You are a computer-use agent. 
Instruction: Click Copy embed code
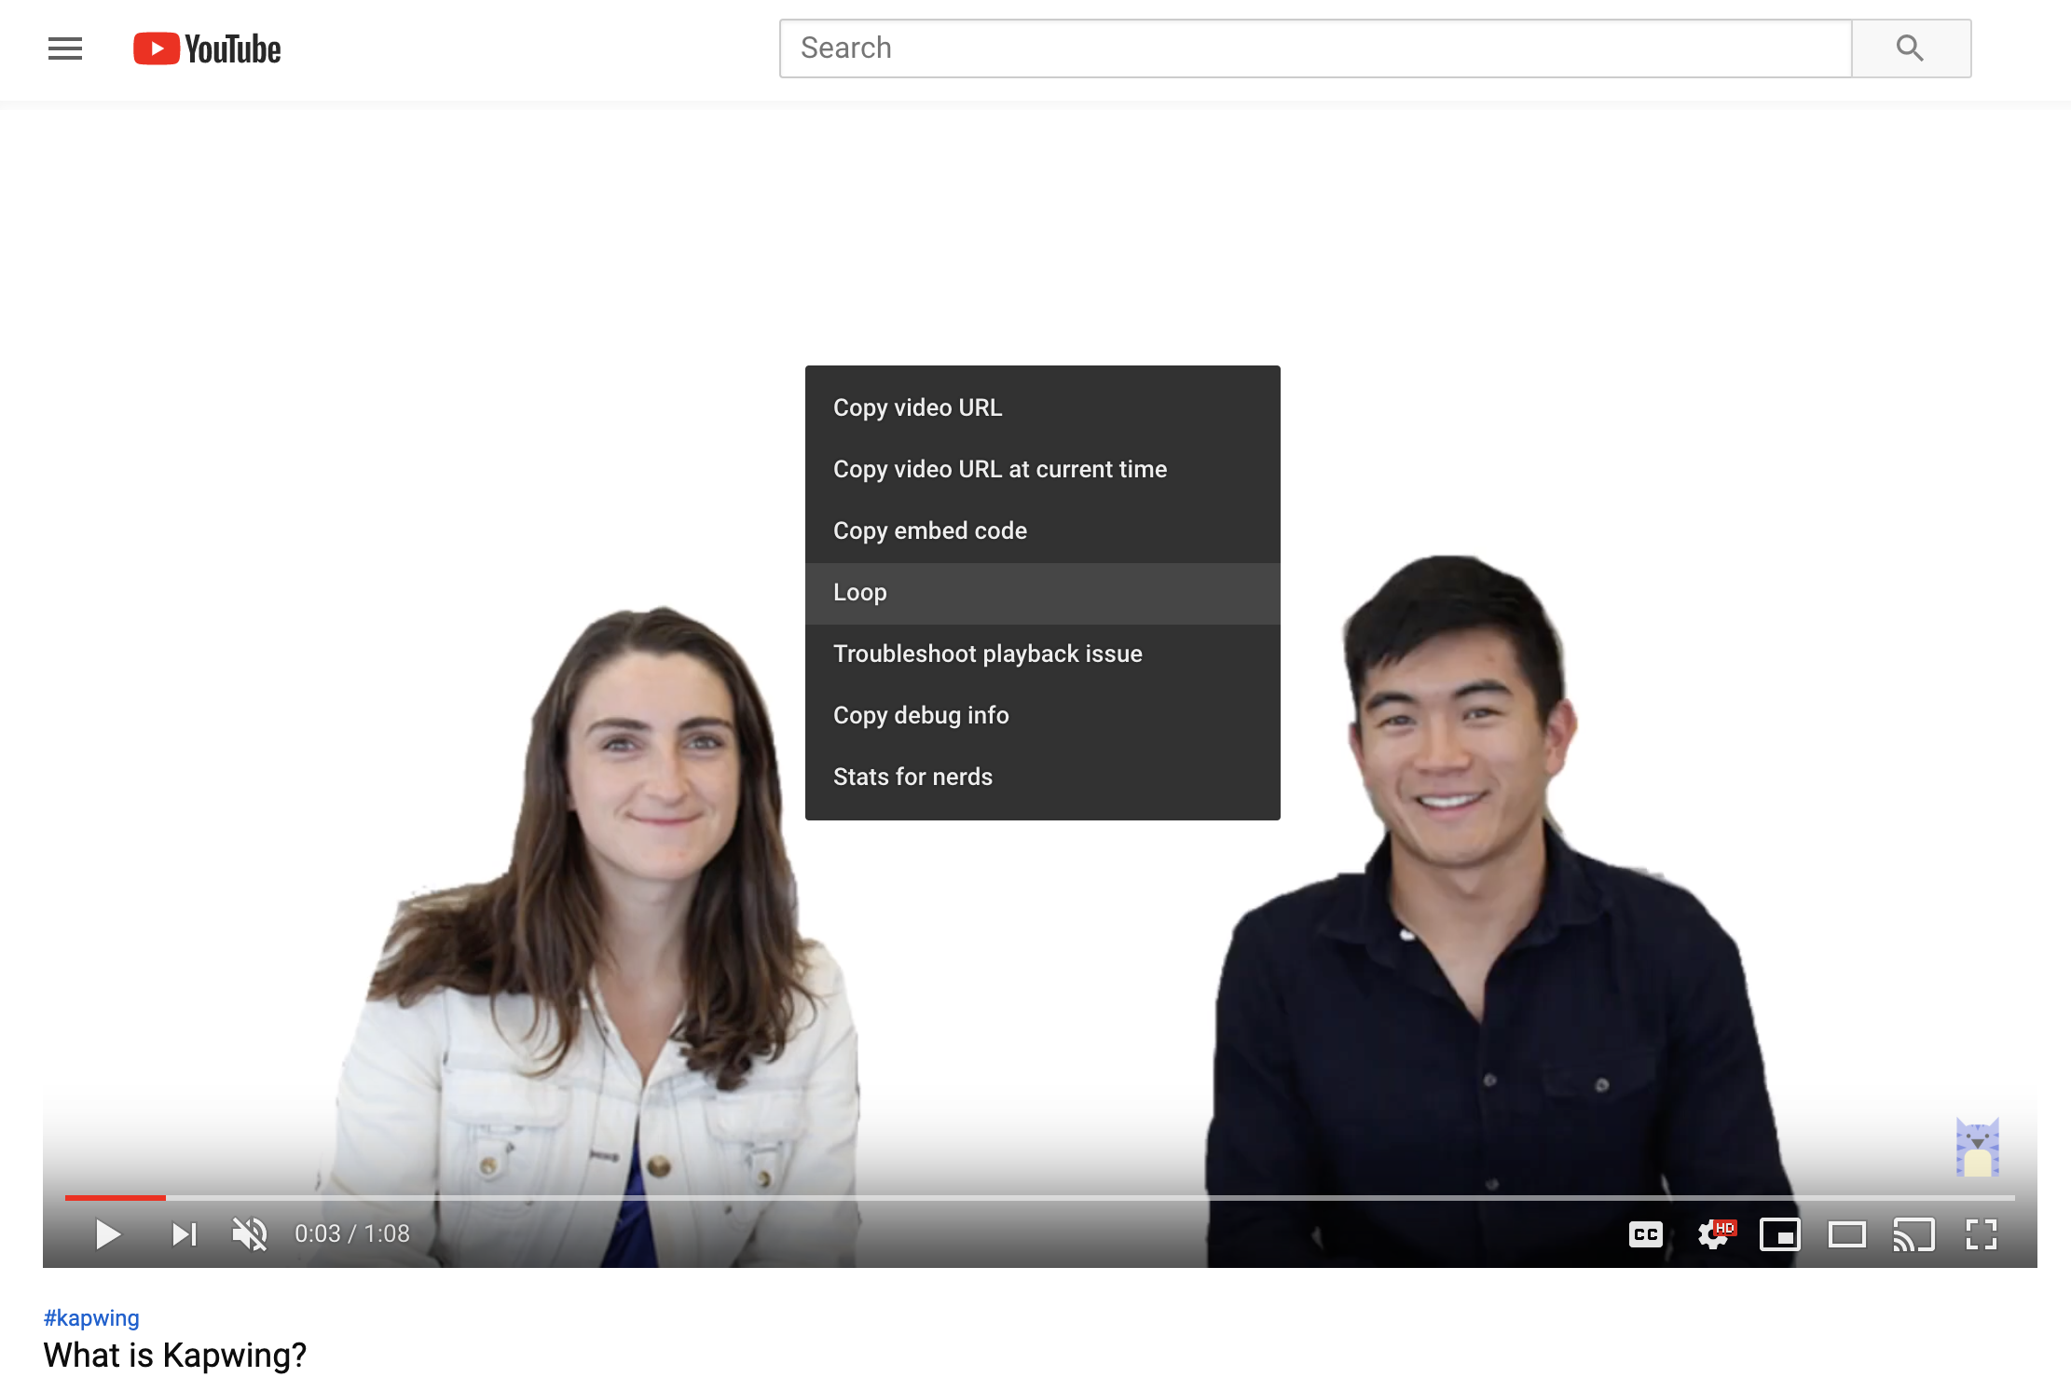tap(930, 530)
